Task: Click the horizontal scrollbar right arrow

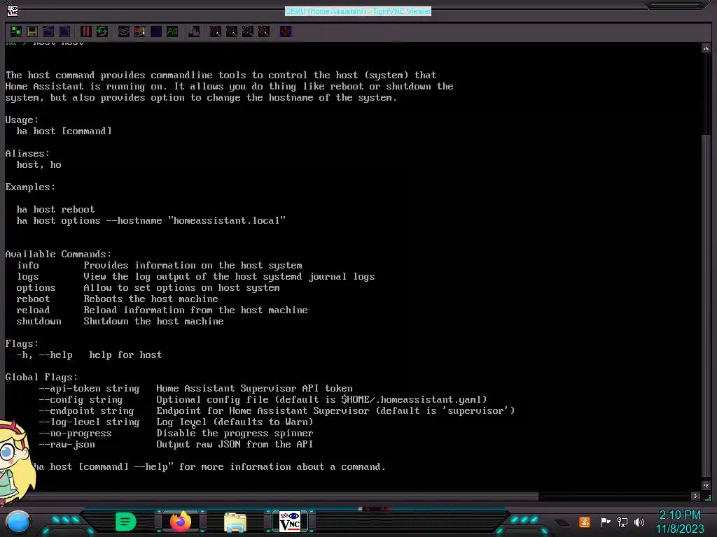Action: coord(695,496)
